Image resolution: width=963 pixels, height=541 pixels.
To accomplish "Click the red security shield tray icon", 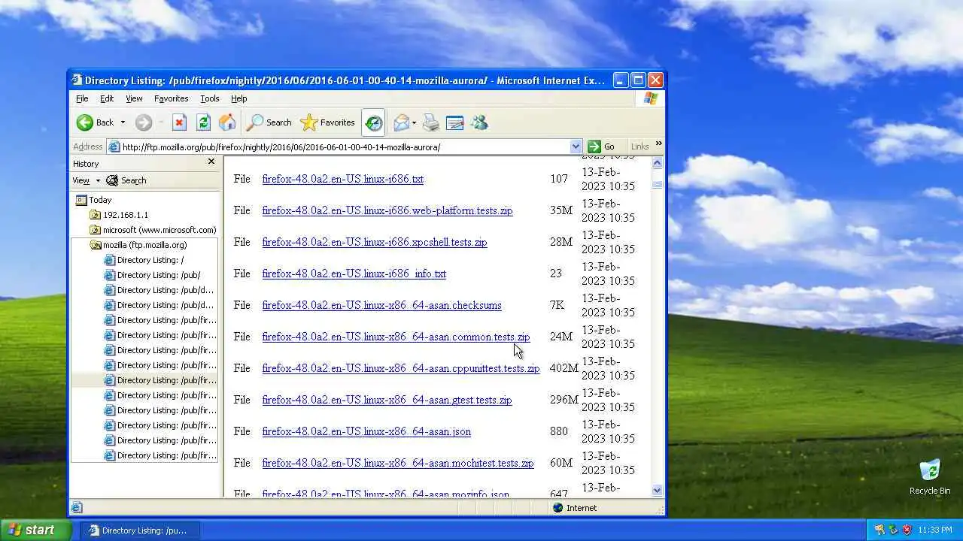I will coord(907,530).
